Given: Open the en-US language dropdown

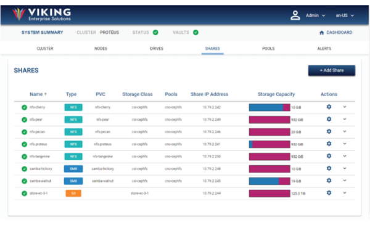Looking at the screenshot, I should pos(345,15).
